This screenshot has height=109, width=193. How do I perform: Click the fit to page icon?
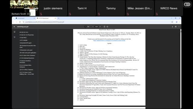[x=104, y=27]
